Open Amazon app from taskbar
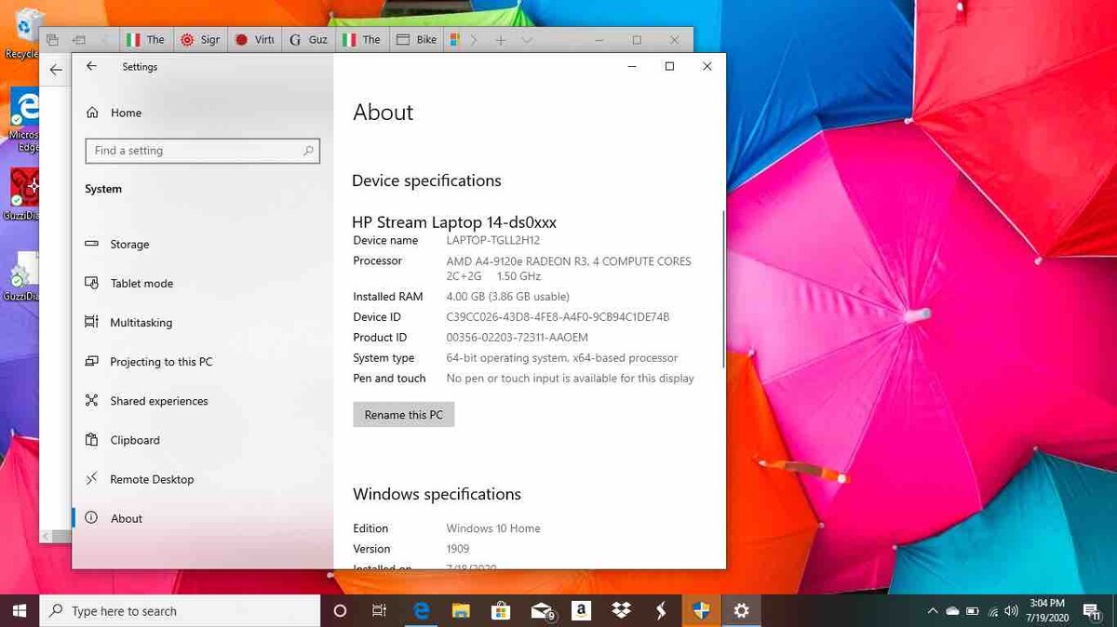Viewport: 1117px width, 627px height. pyautogui.click(x=582, y=611)
